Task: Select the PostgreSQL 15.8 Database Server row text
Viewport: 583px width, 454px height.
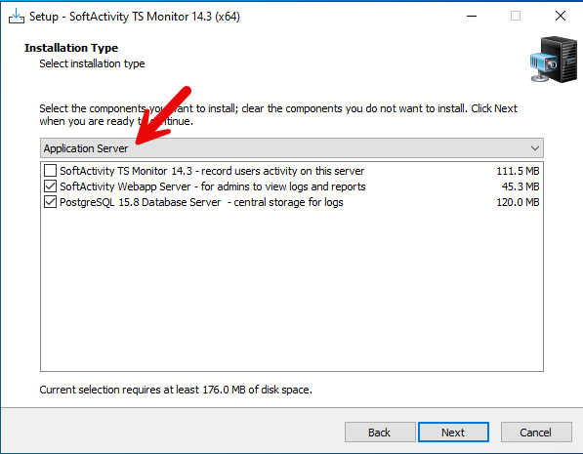Action: (x=201, y=202)
